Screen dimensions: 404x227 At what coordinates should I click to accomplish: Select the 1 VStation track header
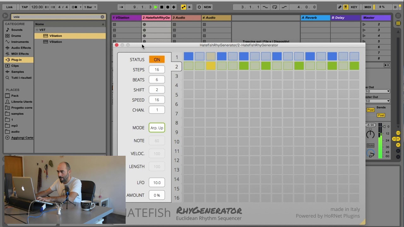point(126,18)
